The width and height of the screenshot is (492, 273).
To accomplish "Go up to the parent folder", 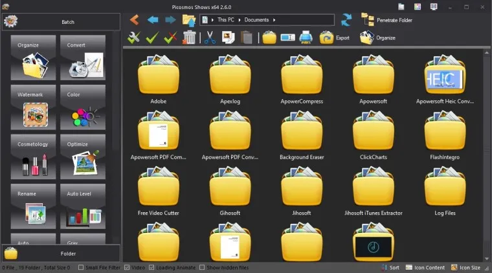I will (x=189, y=20).
